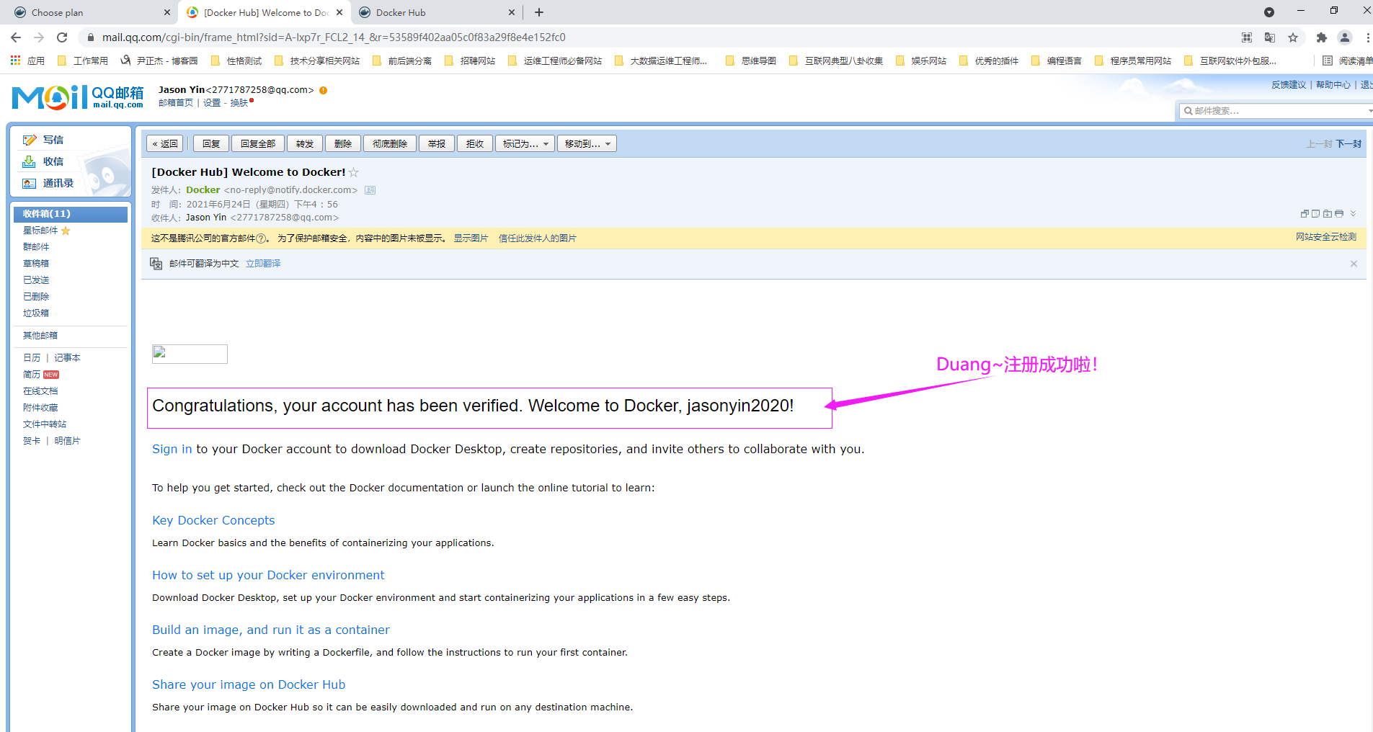Click the QR code icon in address bar
This screenshot has width=1373, height=732.
point(1247,37)
